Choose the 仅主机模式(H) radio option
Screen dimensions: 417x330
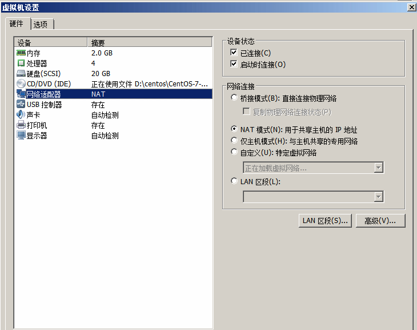(x=234, y=140)
